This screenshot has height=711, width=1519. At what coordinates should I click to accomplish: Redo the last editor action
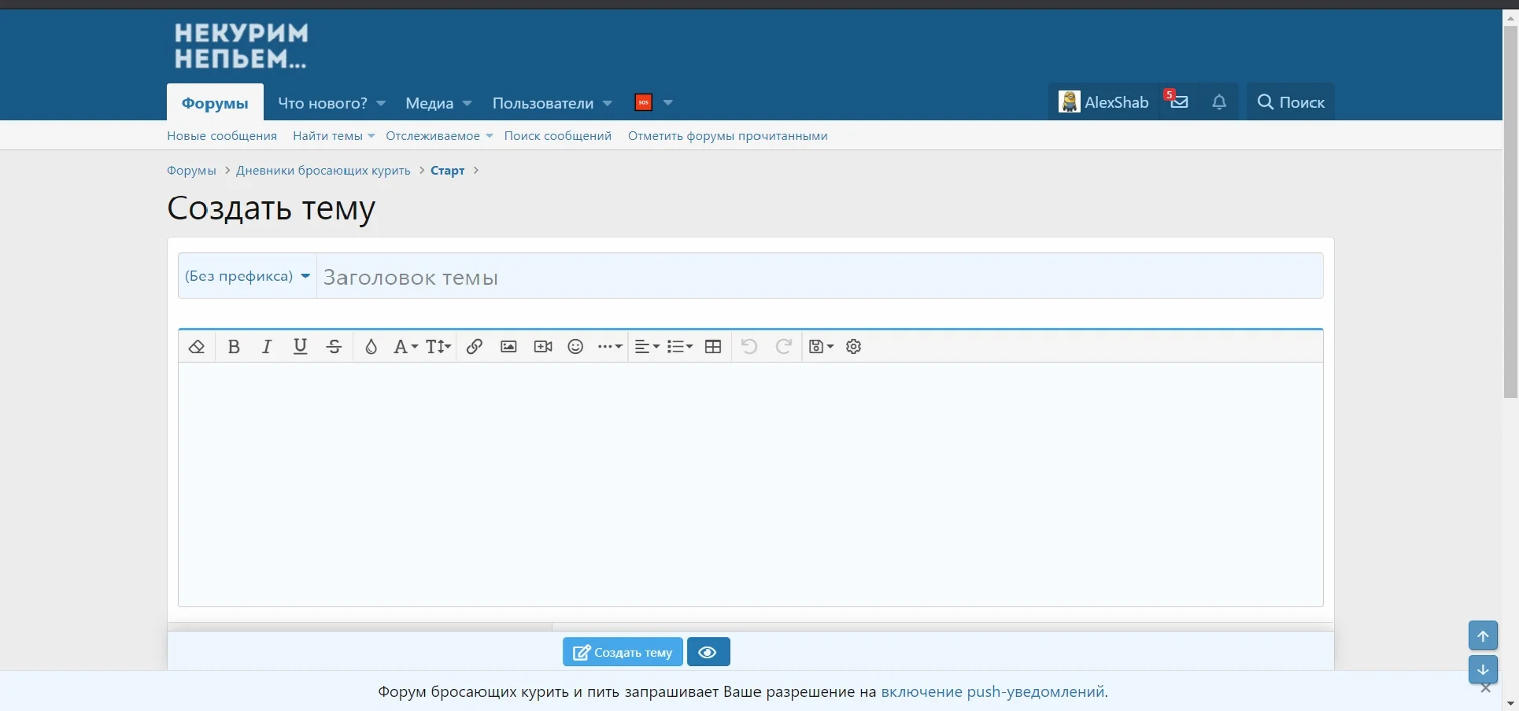point(784,347)
